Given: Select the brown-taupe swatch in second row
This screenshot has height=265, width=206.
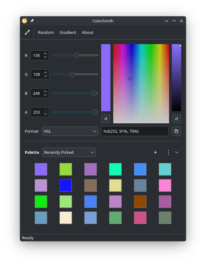Looking at the screenshot, I should click(x=91, y=185).
